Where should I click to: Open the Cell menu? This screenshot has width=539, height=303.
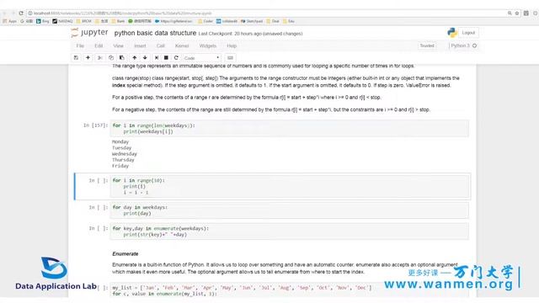161,45
